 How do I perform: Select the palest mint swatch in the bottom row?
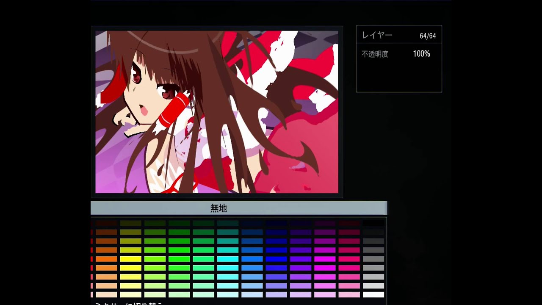click(x=204, y=294)
